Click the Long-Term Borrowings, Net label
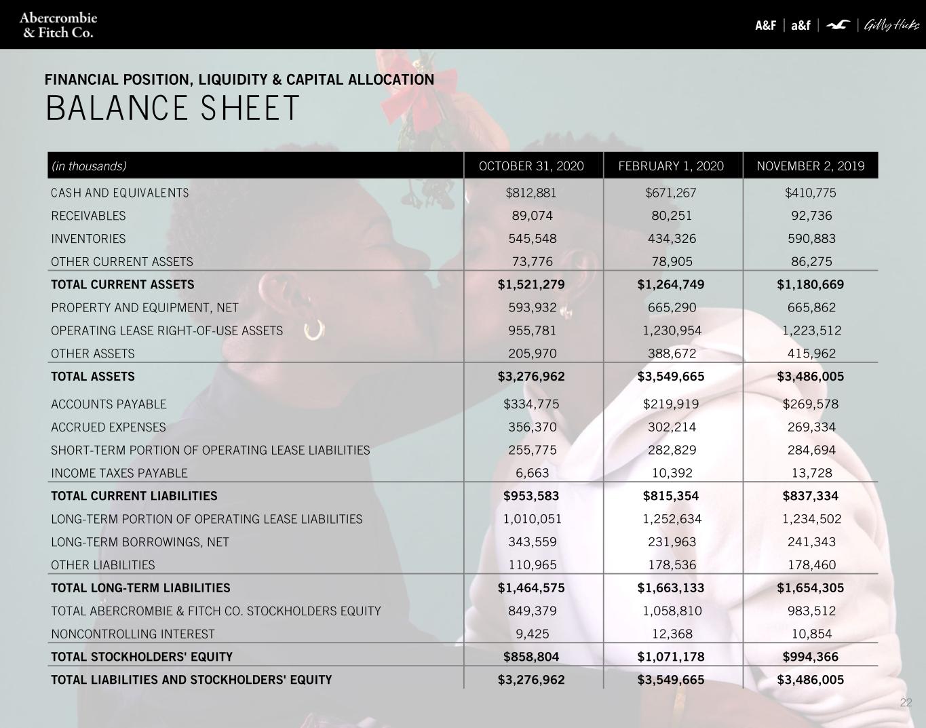Screen dimensions: 926x728 [140, 542]
